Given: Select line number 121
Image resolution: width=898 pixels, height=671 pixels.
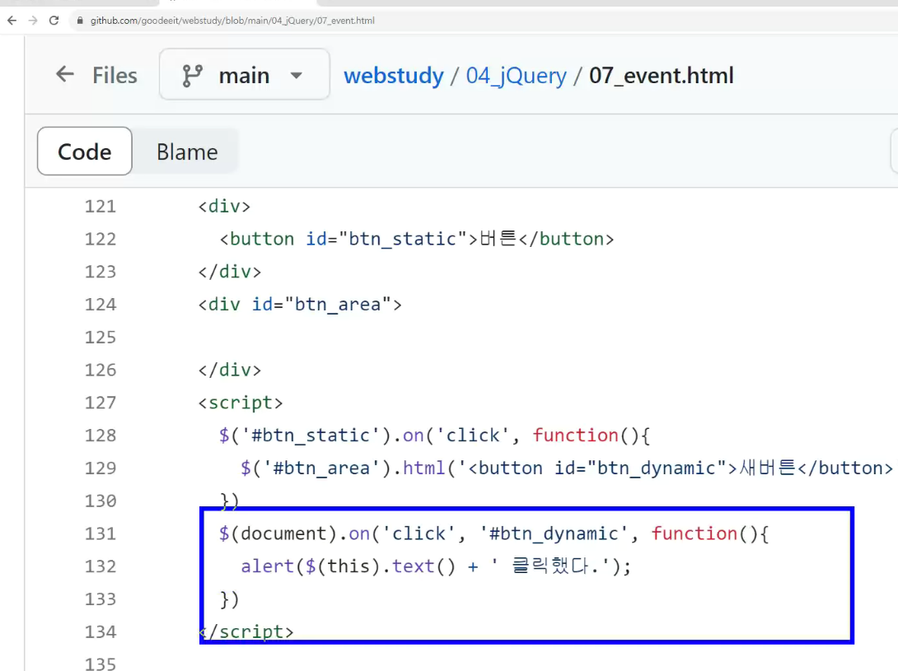Looking at the screenshot, I should coord(101,206).
